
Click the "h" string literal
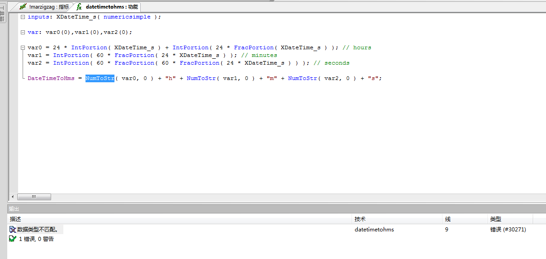point(171,78)
